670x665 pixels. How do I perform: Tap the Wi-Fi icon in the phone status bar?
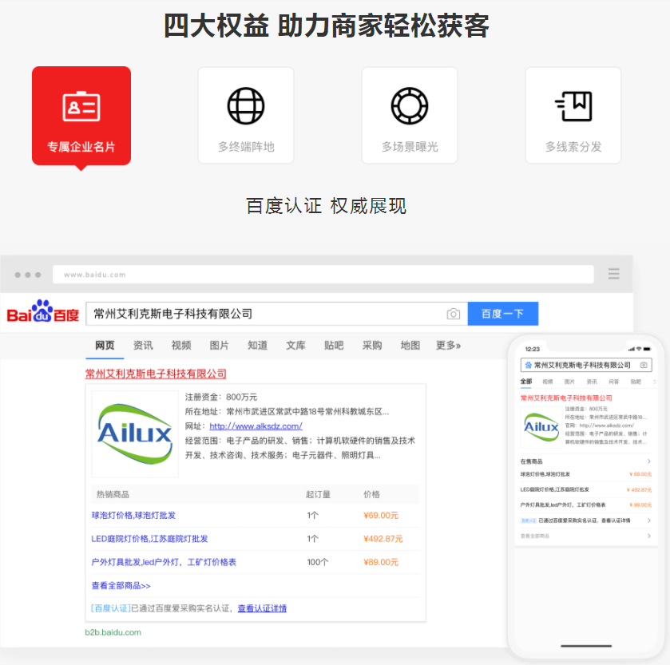pyautogui.click(x=639, y=349)
